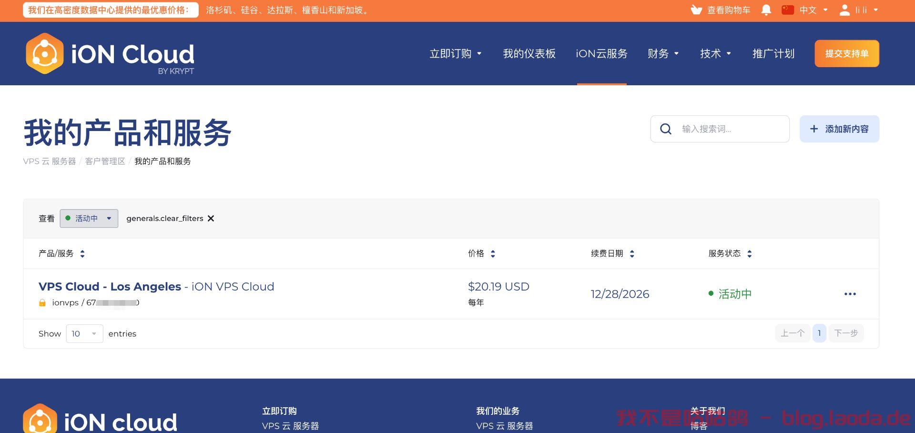Click the 我的产品和服务 page heading
This screenshot has height=433, width=915.
coord(127,132)
